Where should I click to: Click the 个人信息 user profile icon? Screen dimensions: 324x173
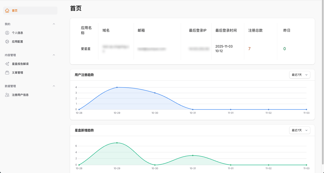(x=7, y=33)
